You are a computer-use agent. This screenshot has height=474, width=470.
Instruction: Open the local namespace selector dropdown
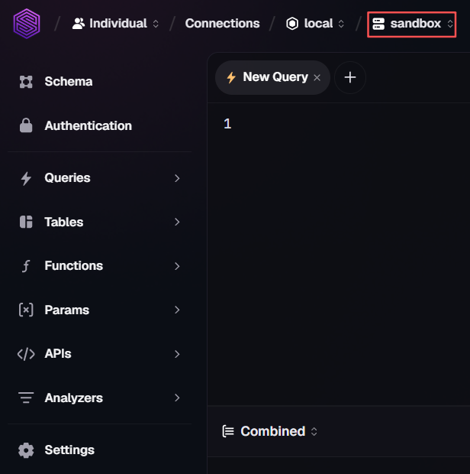click(315, 24)
